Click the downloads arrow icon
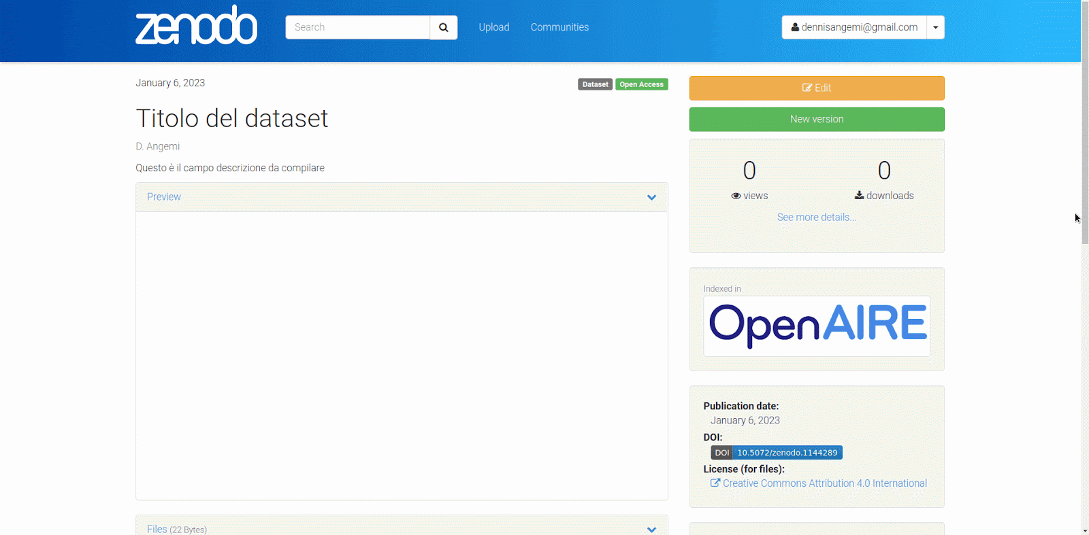The image size is (1089, 535). tap(859, 195)
